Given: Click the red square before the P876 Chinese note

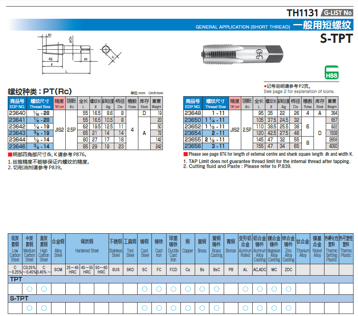Looking at the screenshot, I should pyautogui.click(x=10, y=155).
